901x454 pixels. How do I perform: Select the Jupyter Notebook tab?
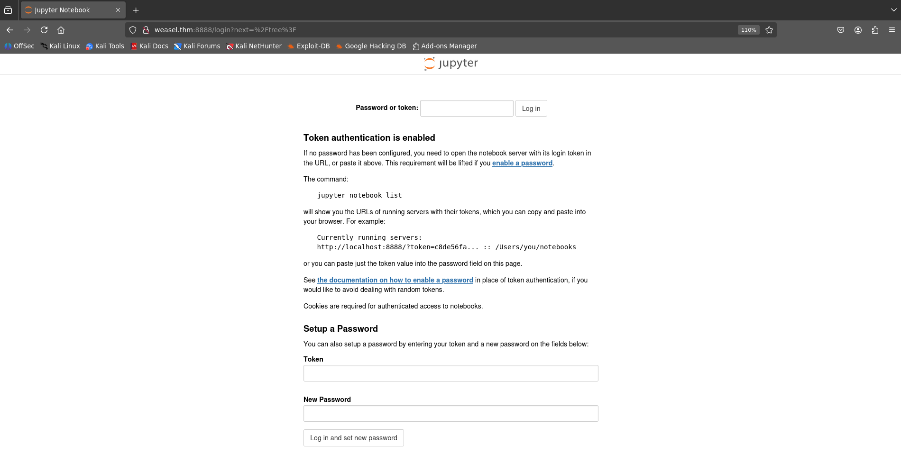click(66, 10)
